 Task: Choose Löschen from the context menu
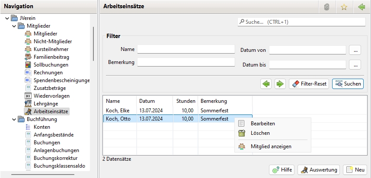(x=260, y=133)
